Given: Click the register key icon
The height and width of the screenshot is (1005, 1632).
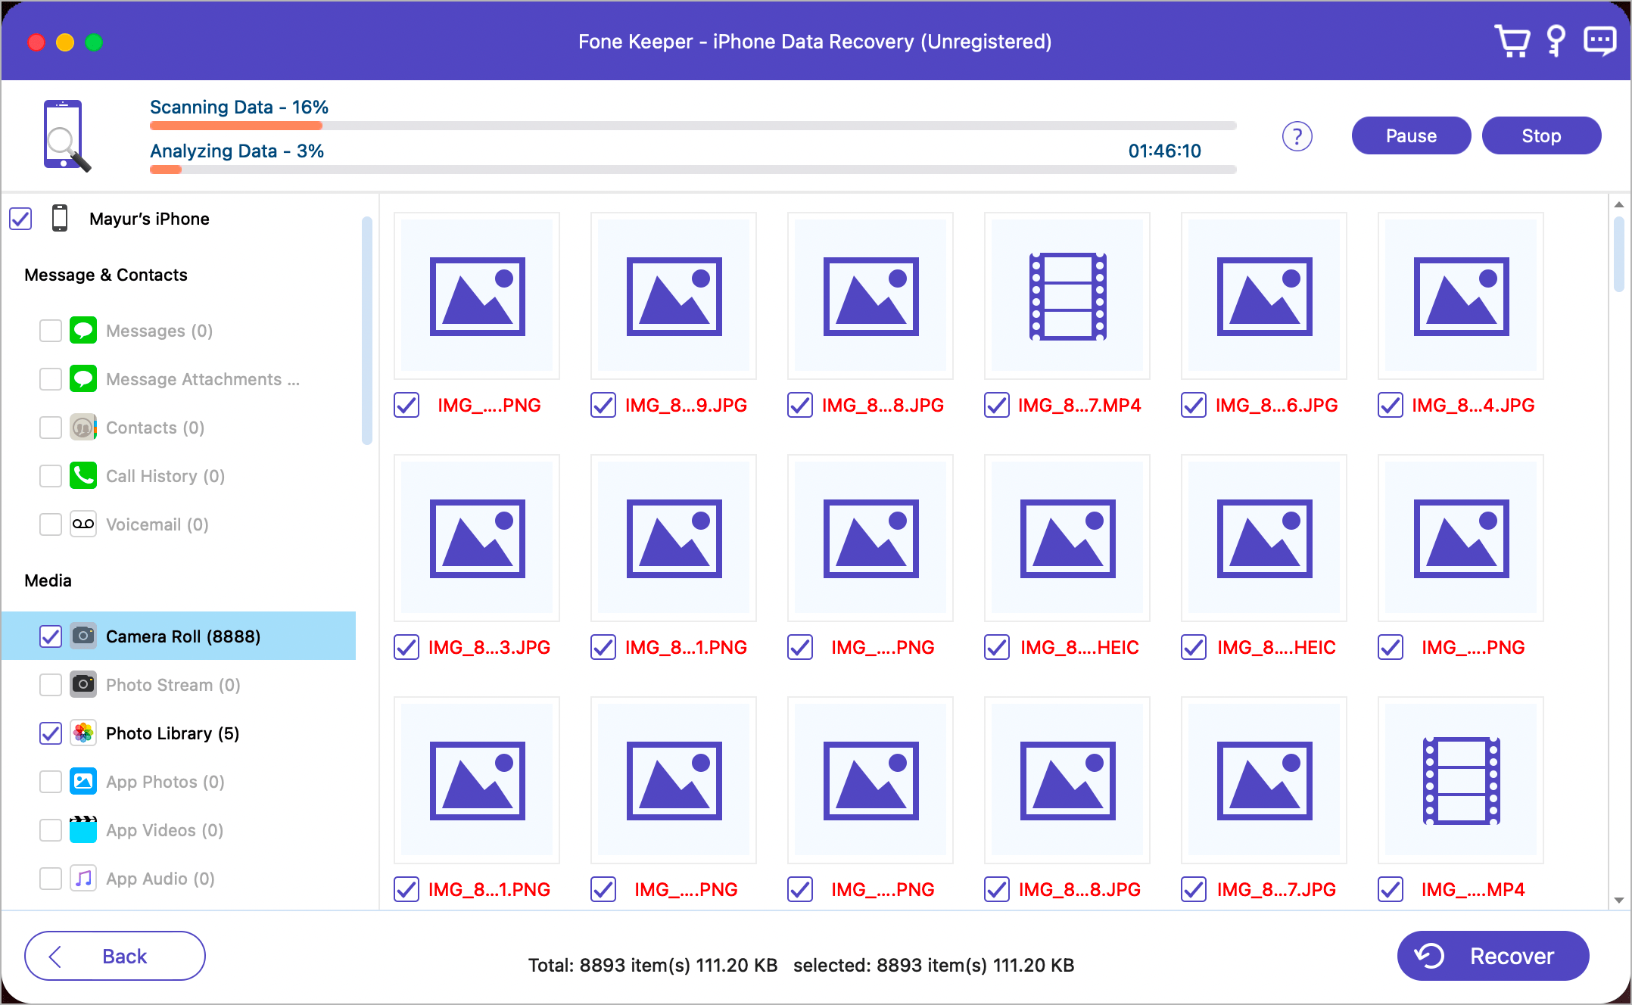Looking at the screenshot, I should pos(1556,41).
